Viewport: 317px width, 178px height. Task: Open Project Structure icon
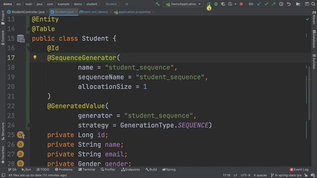(298, 4)
